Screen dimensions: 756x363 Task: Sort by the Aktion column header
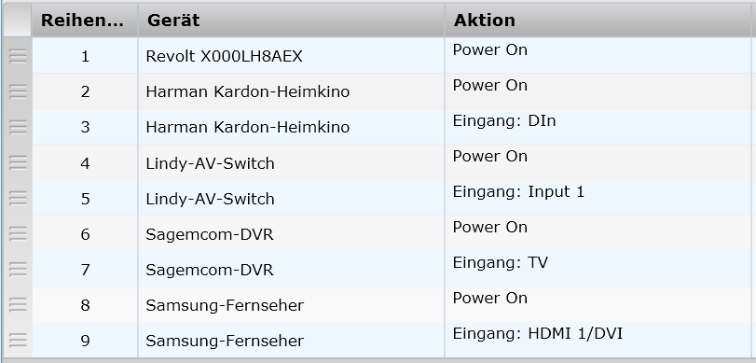[x=598, y=21]
